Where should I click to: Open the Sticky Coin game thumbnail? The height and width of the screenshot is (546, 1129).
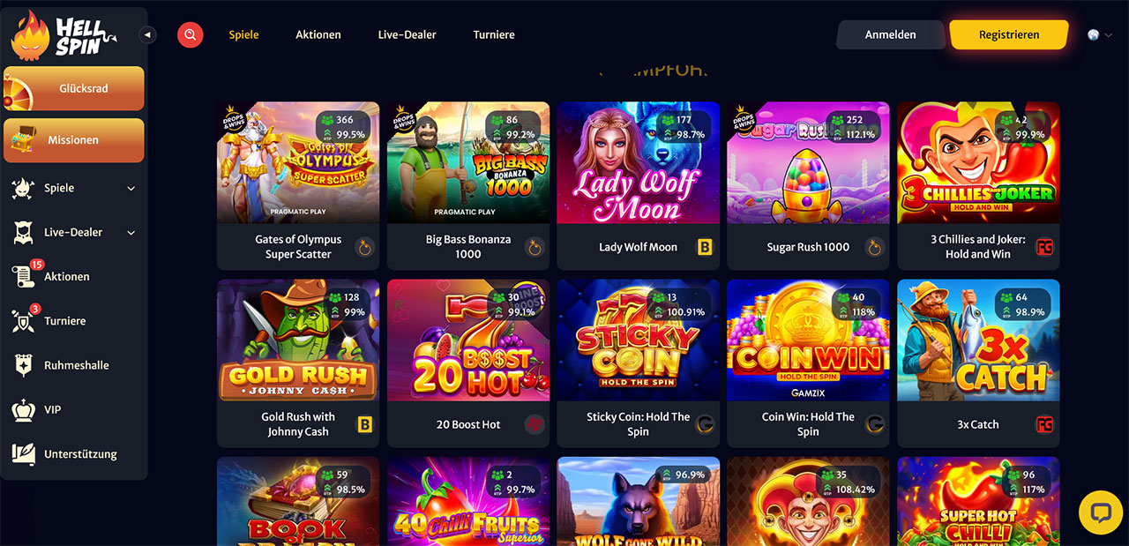coord(639,340)
